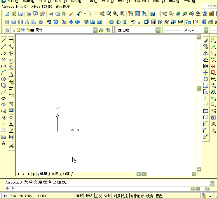
Task: Toggle layer on/off lightbulb icon
Action: pyautogui.click(x=14, y=30)
